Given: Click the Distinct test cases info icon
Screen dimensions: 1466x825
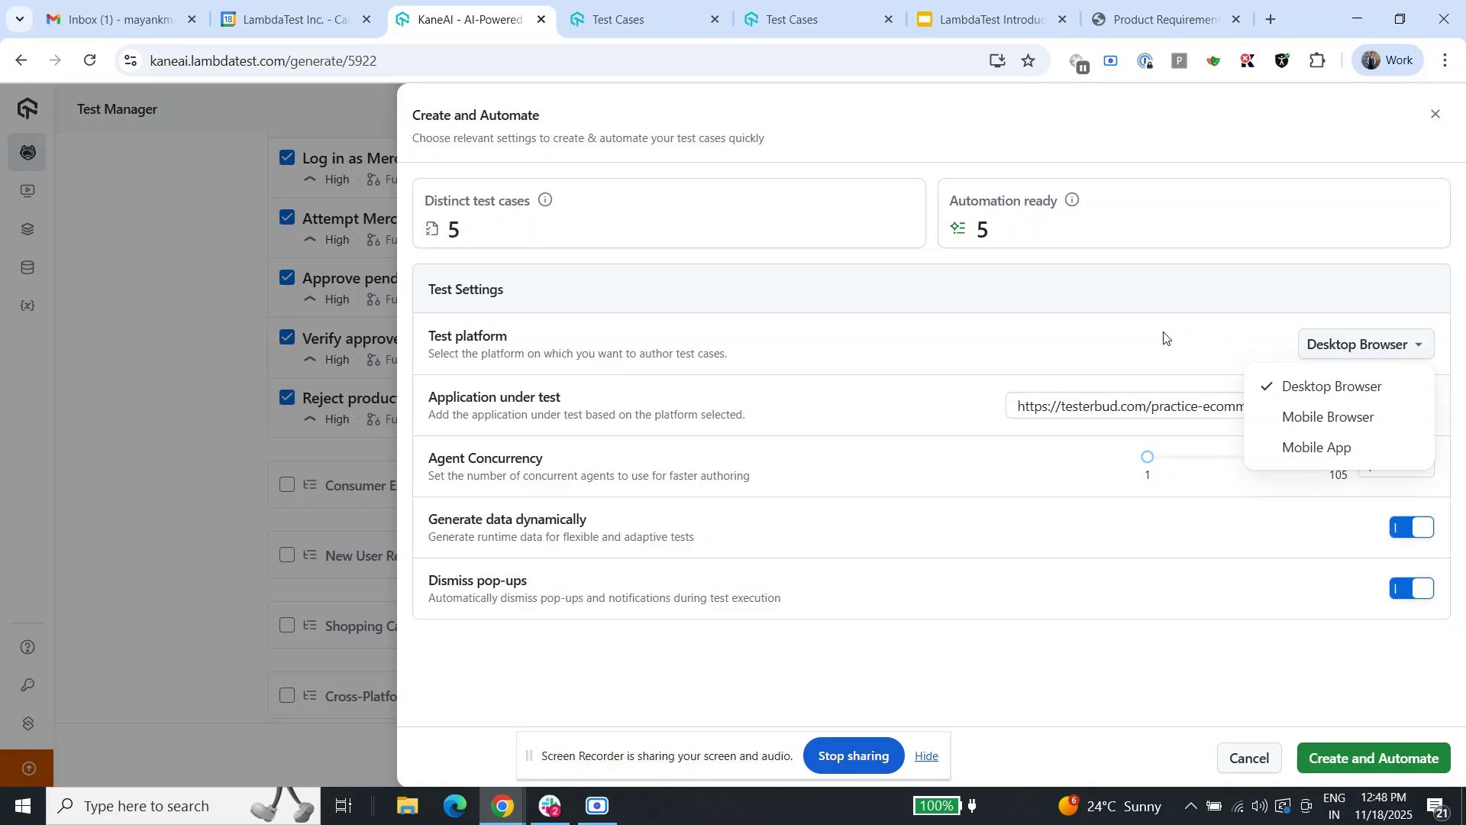Looking at the screenshot, I should tap(545, 199).
